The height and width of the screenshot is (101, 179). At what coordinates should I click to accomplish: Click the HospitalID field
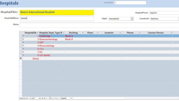coord(130,3)
